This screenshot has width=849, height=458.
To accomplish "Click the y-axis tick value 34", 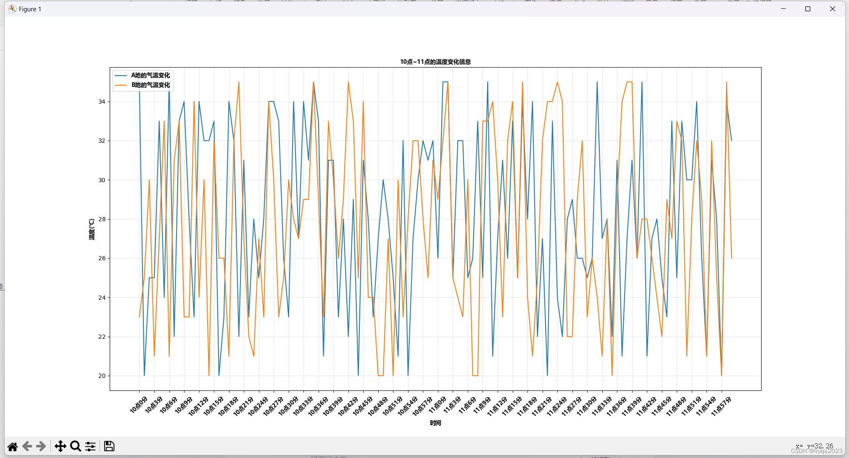I will tap(102, 102).
